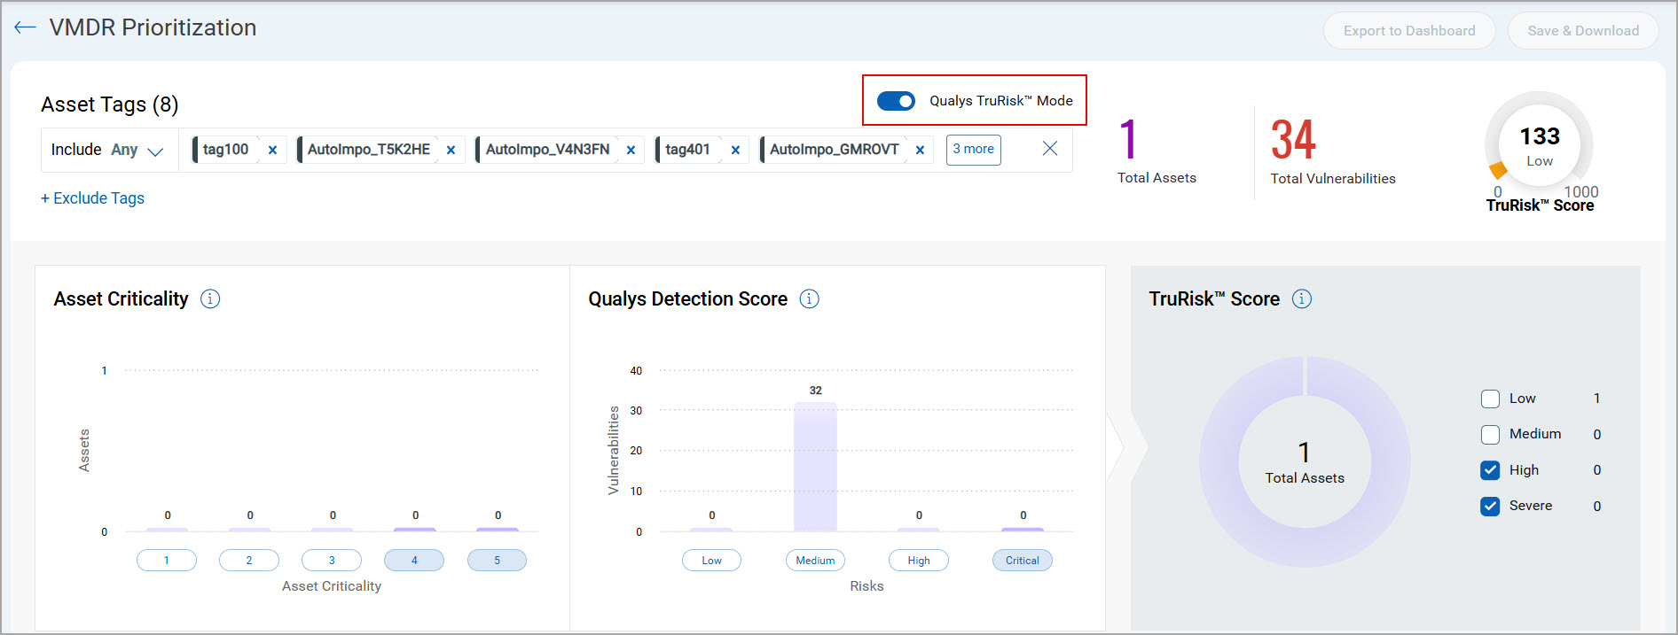1678x635 pixels.
Task: Open Asset Criticality info icon
Action: pyautogui.click(x=210, y=299)
